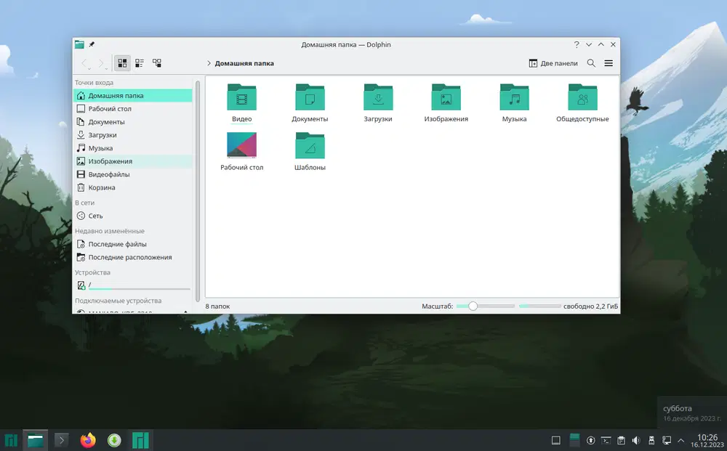Screen dimensions: 727x451
Task: Go forward with the forward arrow
Action: coord(100,63)
